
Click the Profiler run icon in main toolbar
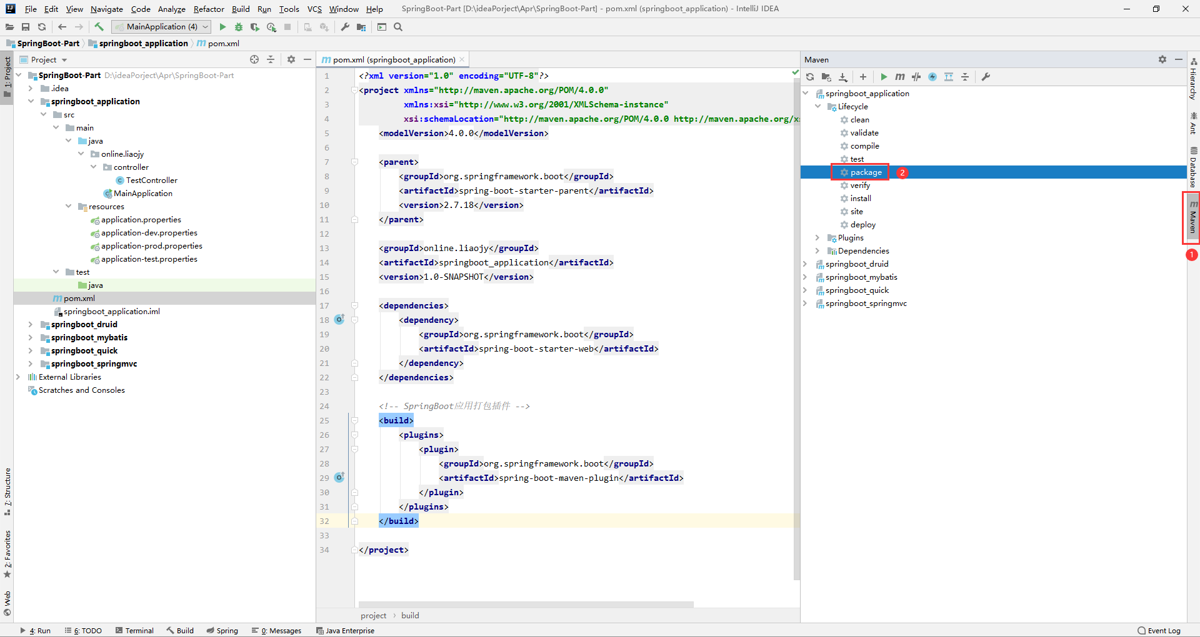pos(271,27)
